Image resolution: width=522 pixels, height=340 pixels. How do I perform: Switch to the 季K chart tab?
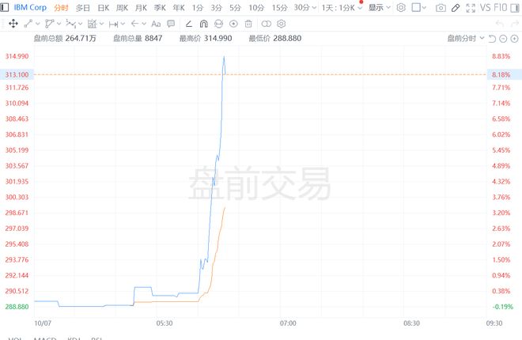[160, 8]
